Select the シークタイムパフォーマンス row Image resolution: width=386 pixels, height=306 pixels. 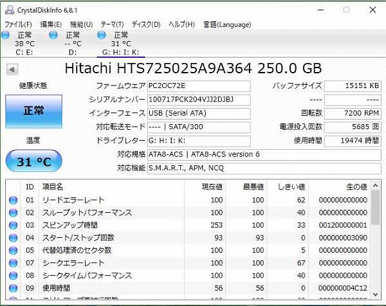pos(188,276)
